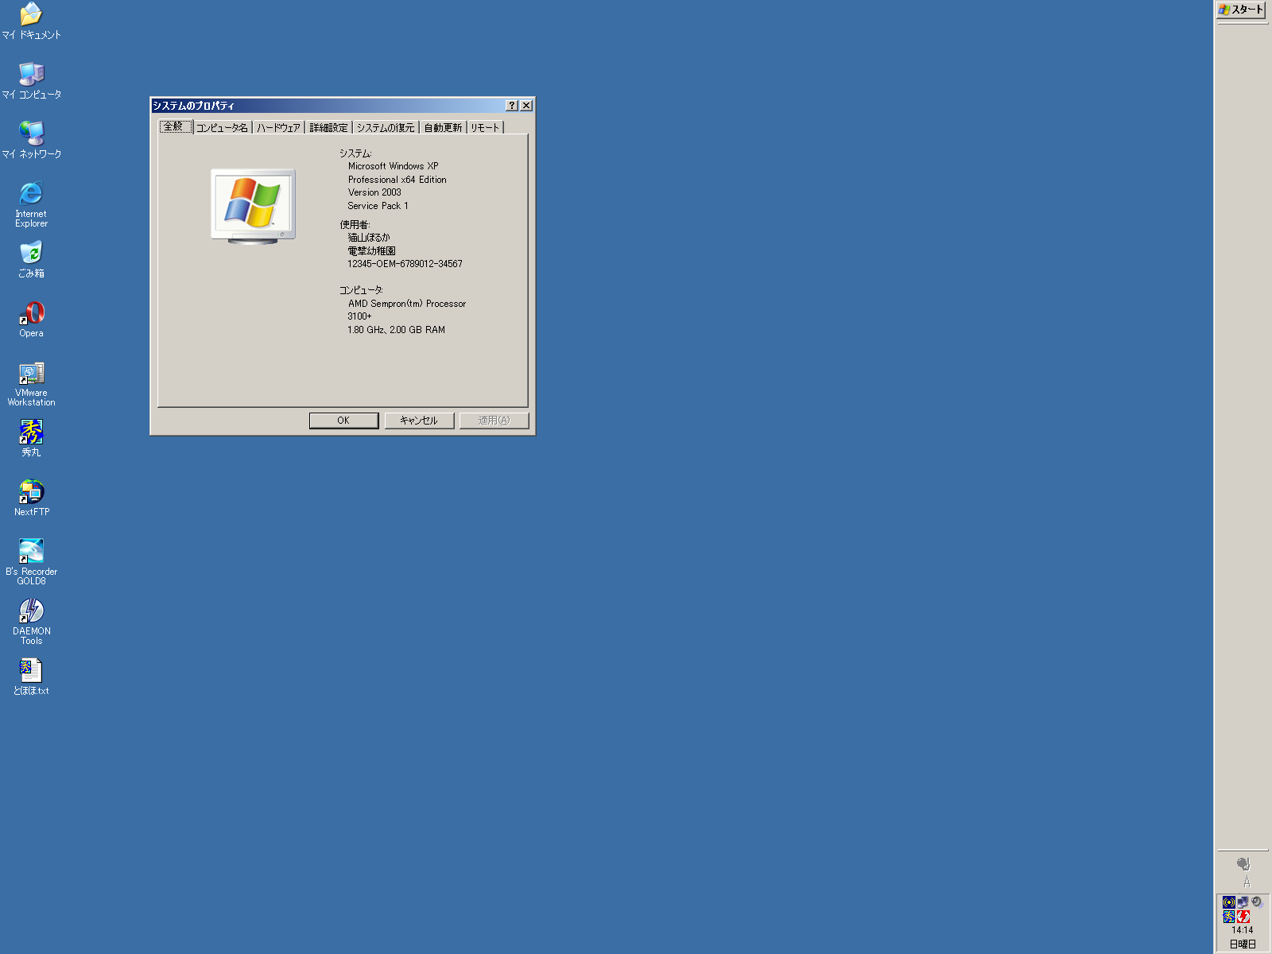Image resolution: width=1272 pixels, height=954 pixels.
Task: Select the マイ コンピュータ desktop icon
Action: [31, 80]
